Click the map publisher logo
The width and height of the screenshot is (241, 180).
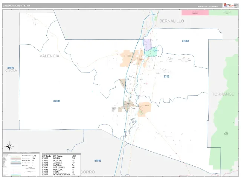tap(228, 6)
